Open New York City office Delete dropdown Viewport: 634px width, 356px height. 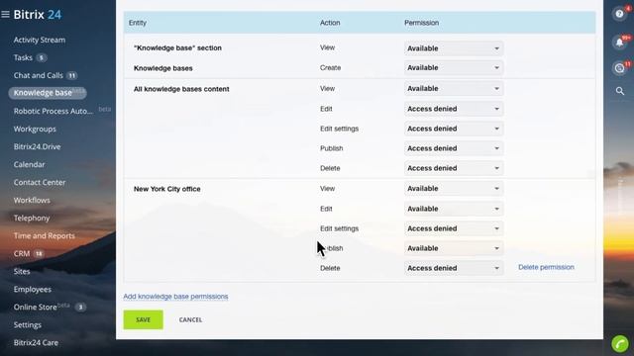[454, 268]
